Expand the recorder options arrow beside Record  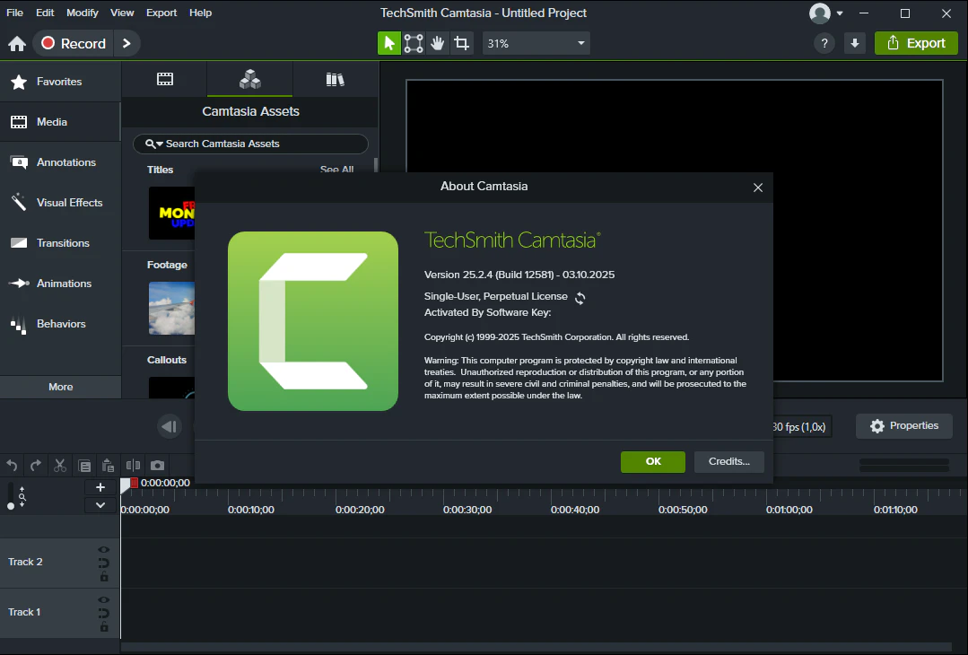point(126,43)
